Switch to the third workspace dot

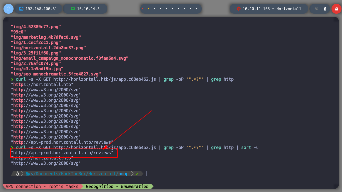point(154,9)
